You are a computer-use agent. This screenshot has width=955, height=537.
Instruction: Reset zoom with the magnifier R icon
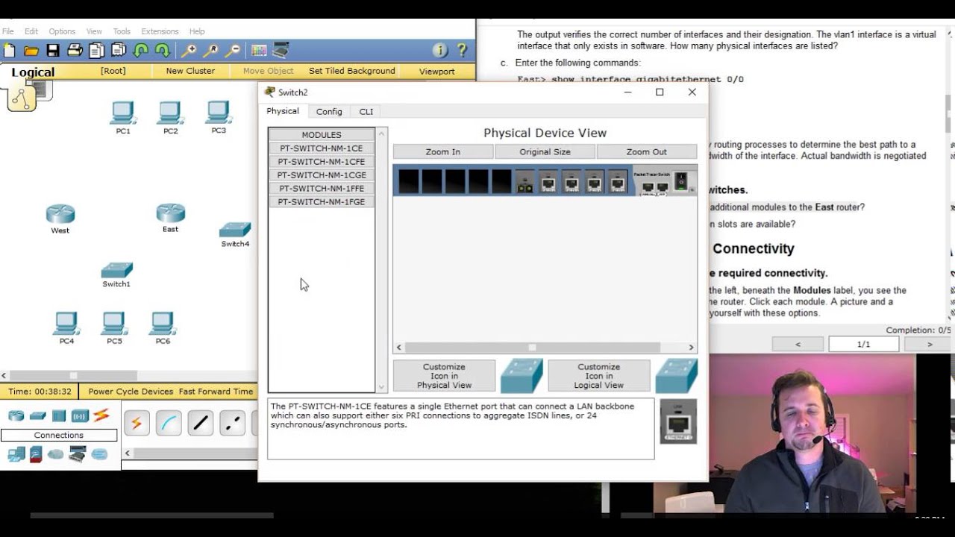(x=211, y=51)
